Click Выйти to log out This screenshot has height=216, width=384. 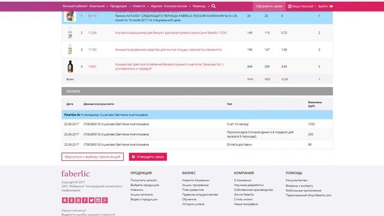click(x=323, y=7)
